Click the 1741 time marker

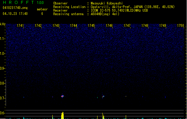[x=21, y=26]
